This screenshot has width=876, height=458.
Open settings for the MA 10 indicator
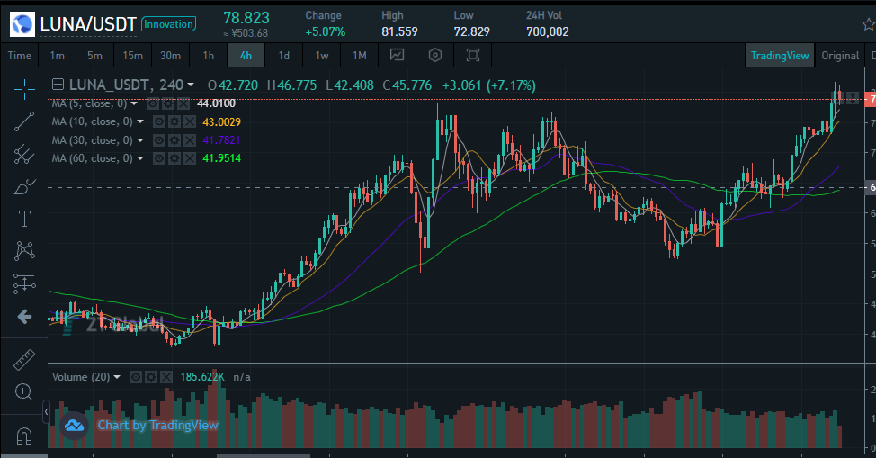(174, 121)
